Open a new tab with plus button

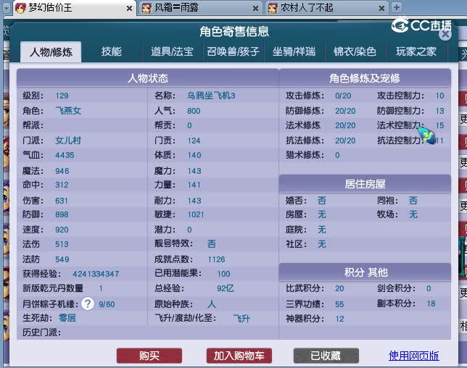(397, 7)
